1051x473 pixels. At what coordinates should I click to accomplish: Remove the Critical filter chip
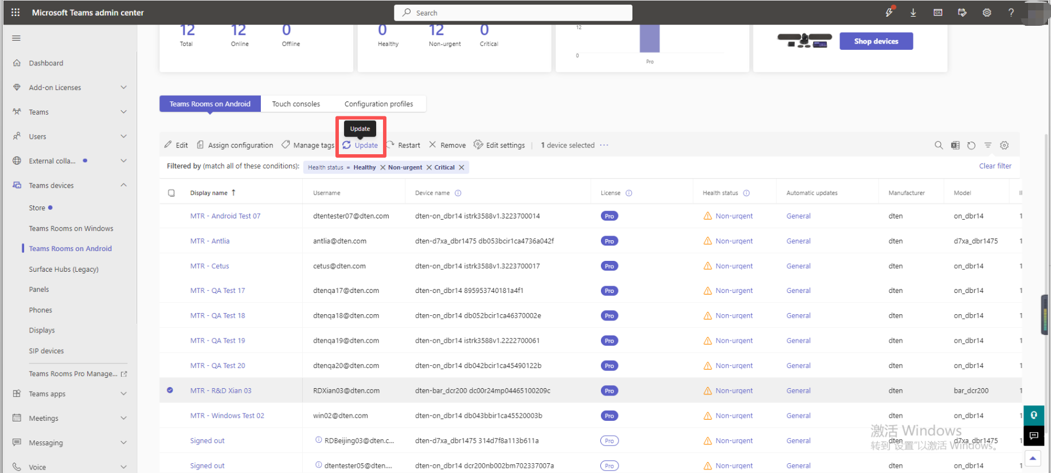pos(462,167)
